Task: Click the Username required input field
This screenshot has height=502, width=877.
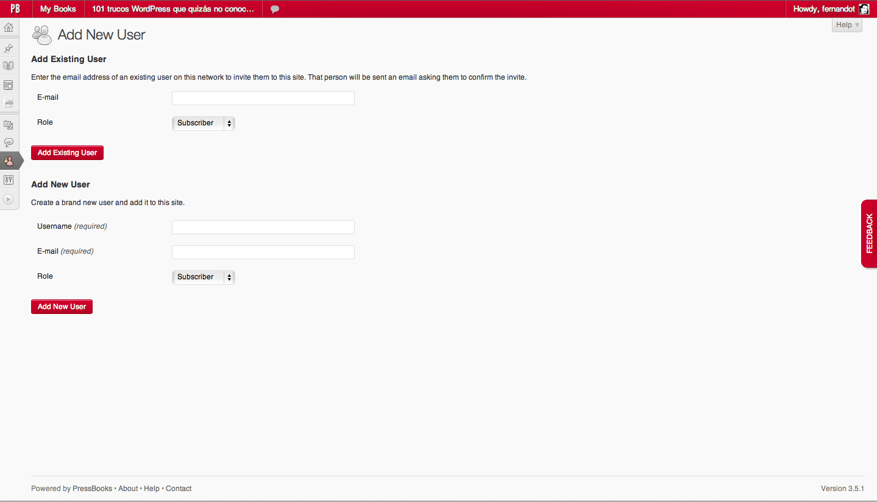Action: pos(263,228)
